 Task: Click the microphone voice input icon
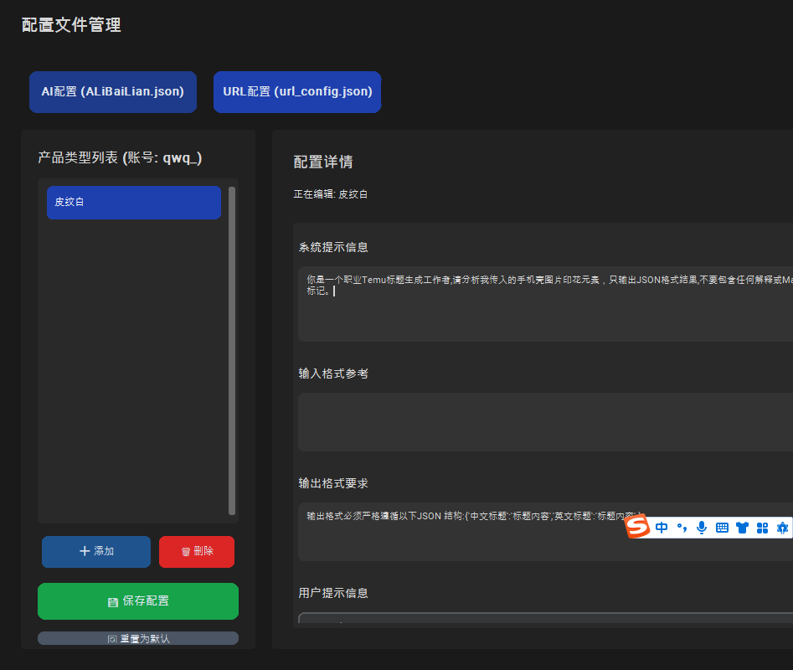pos(702,528)
